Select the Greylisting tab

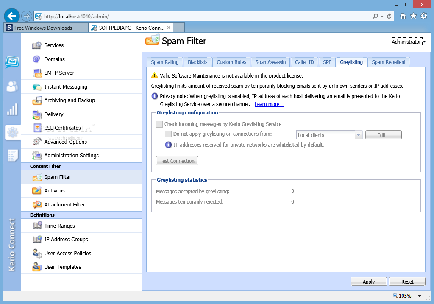tap(351, 62)
